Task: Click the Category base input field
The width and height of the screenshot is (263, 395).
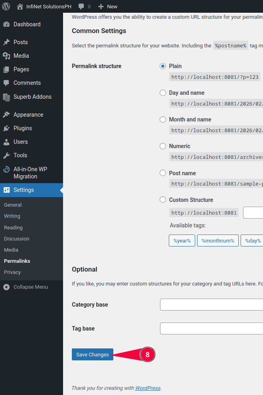Action: coord(212,305)
